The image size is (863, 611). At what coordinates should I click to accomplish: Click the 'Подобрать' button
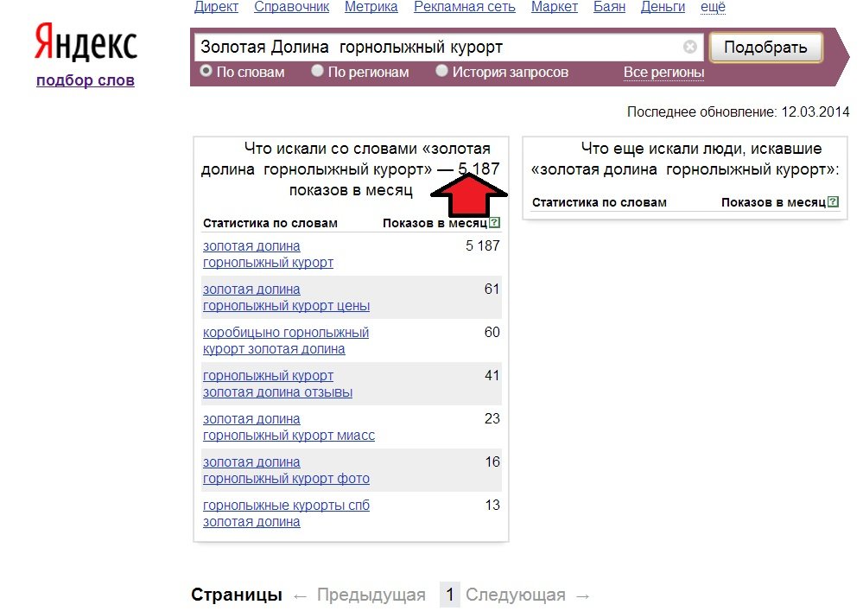pos(765,47)
